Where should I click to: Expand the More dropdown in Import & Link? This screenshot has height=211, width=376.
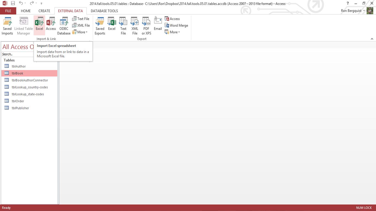pyautogui.click(x=80, y=32)
